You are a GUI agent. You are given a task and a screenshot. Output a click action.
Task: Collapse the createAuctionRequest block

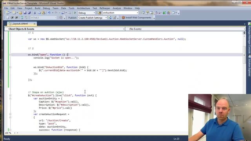(x=11, y=114)
